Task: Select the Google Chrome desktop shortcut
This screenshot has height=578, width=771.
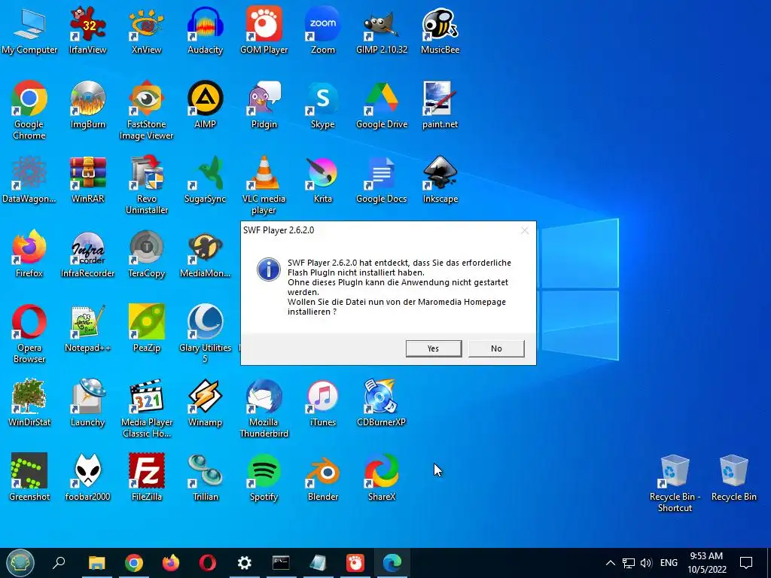Action: click(x=29, y=110)
